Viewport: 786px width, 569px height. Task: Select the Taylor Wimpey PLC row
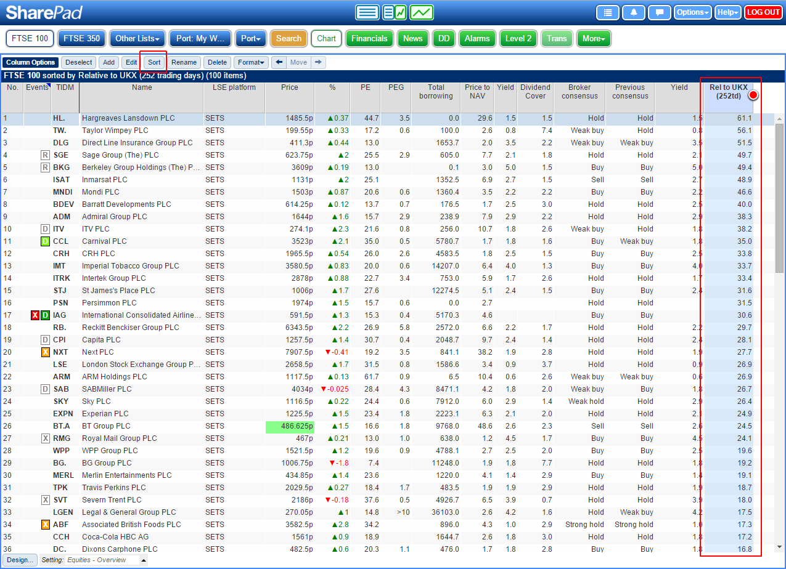[x=387, y=131]
